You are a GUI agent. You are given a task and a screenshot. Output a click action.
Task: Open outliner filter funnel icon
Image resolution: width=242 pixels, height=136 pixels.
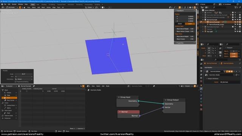pos(235,8)
